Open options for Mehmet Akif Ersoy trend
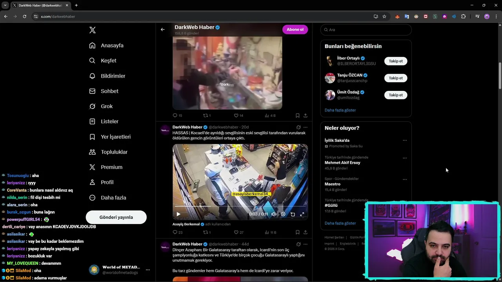This screenshot has height=282, width=502. (405, 158)
